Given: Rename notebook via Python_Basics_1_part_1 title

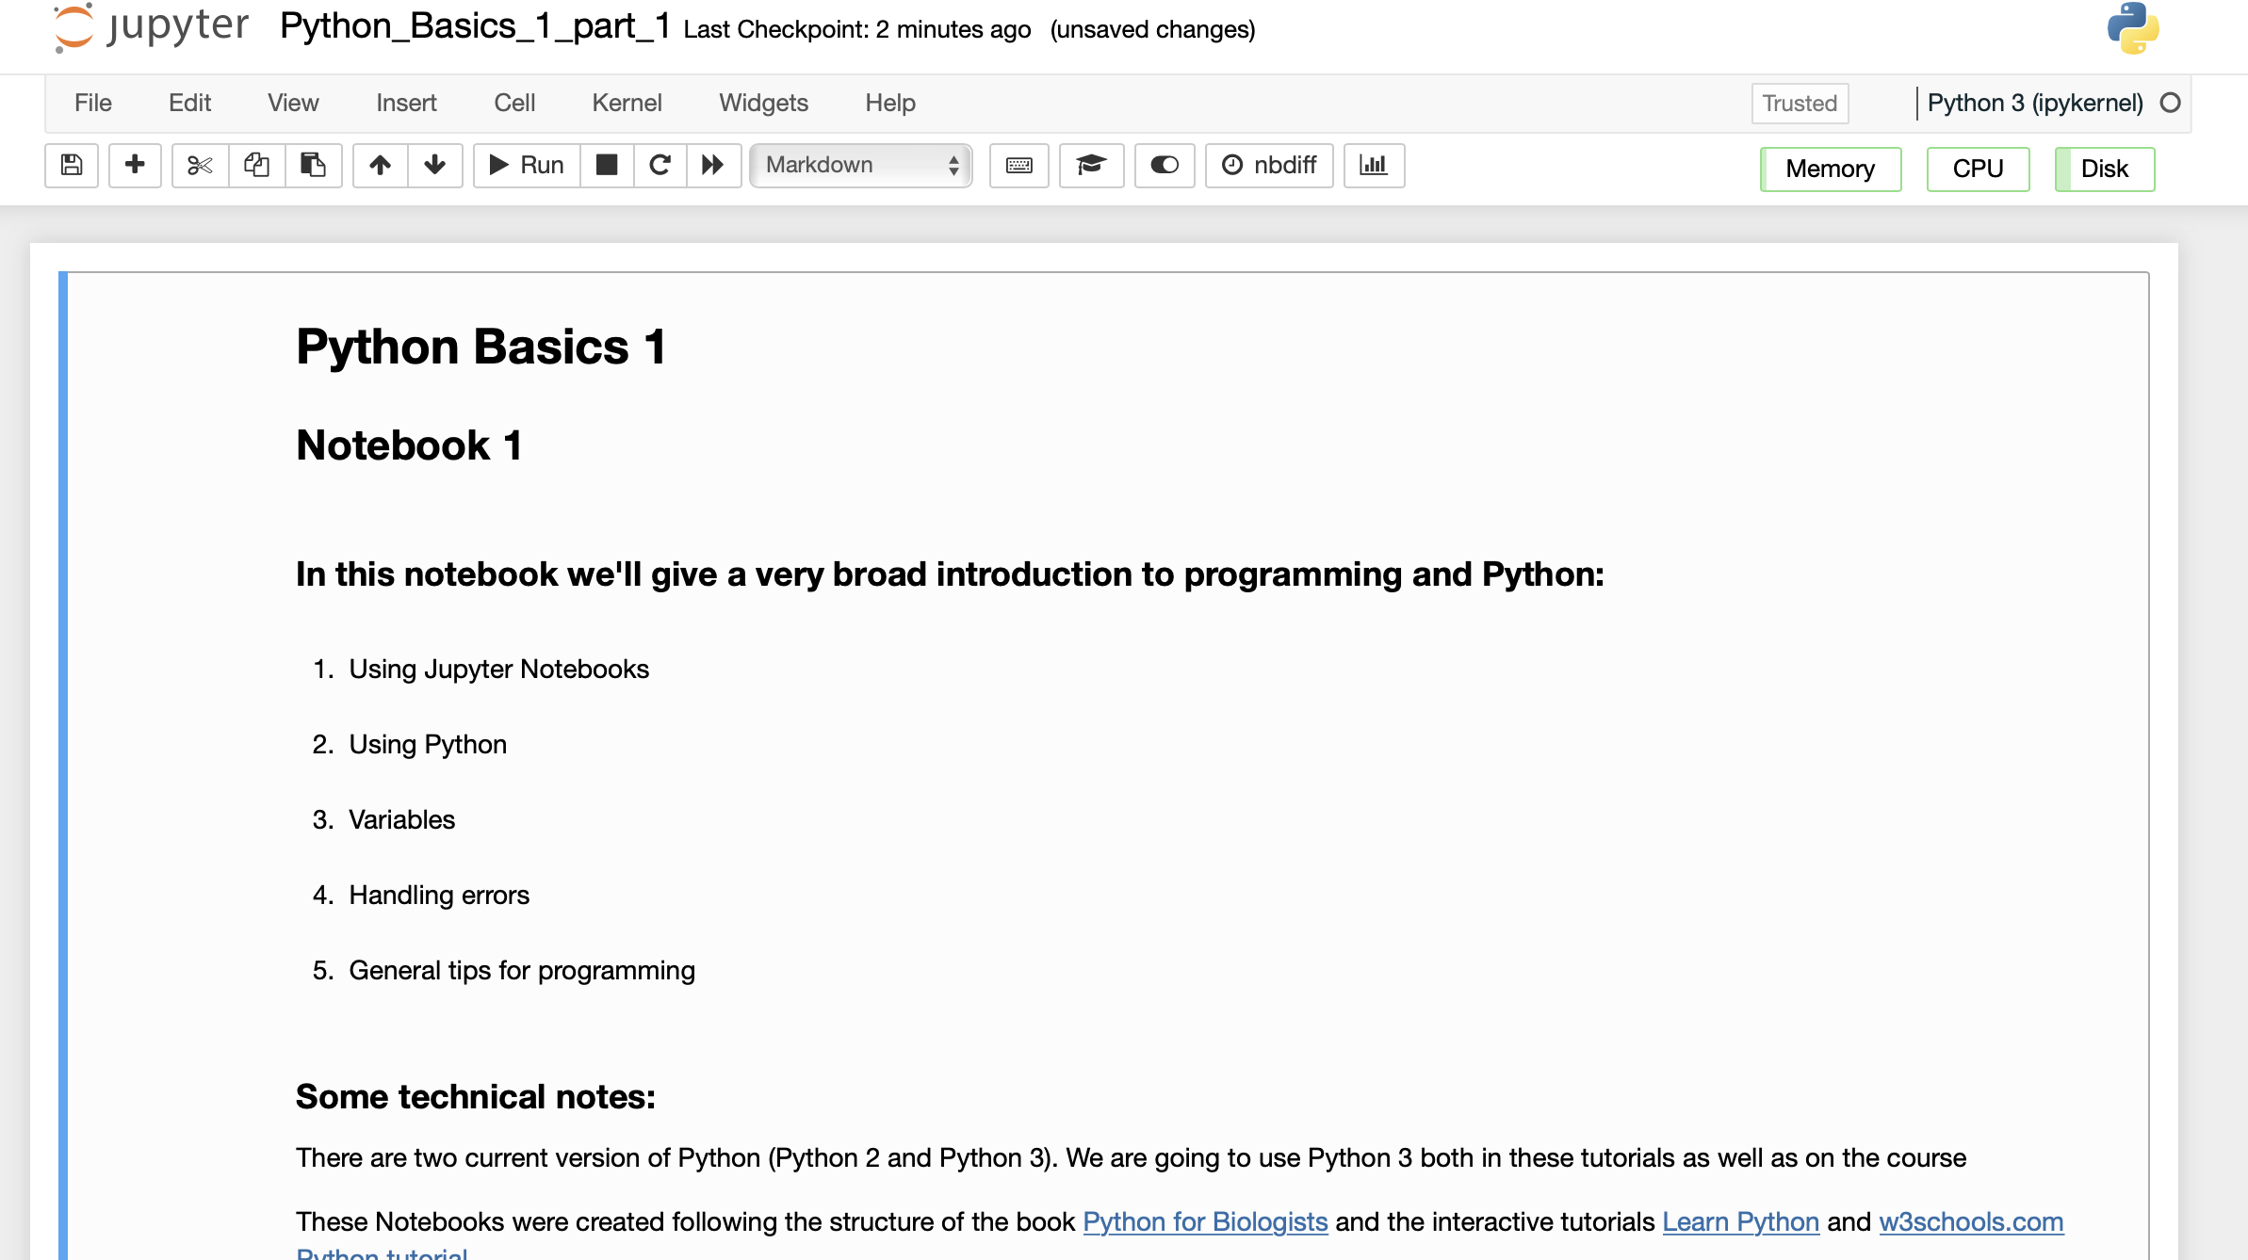Looking at the screenshot, I should 475,26.
